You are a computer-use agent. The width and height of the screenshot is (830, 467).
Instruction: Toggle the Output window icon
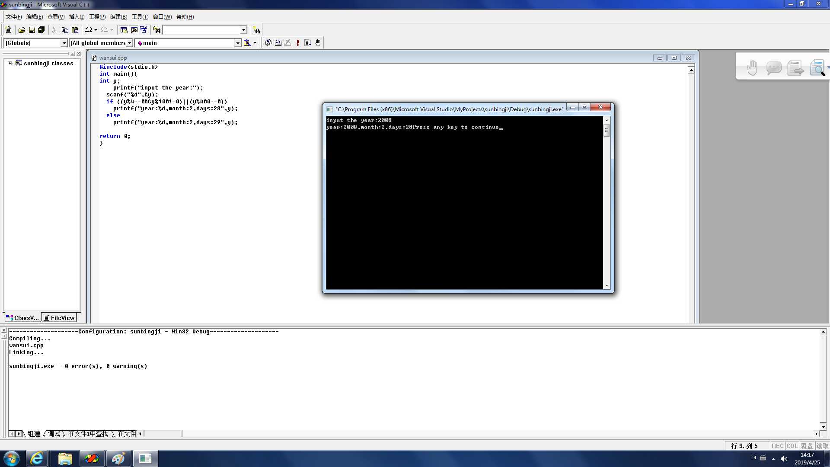click(x=134, y=30)
